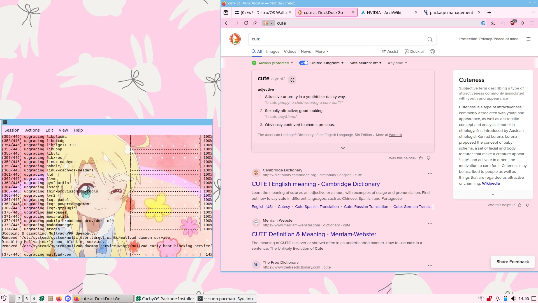Click the DuckDuckGo logo
538x303 pixels.
click(x=235, y=39)
